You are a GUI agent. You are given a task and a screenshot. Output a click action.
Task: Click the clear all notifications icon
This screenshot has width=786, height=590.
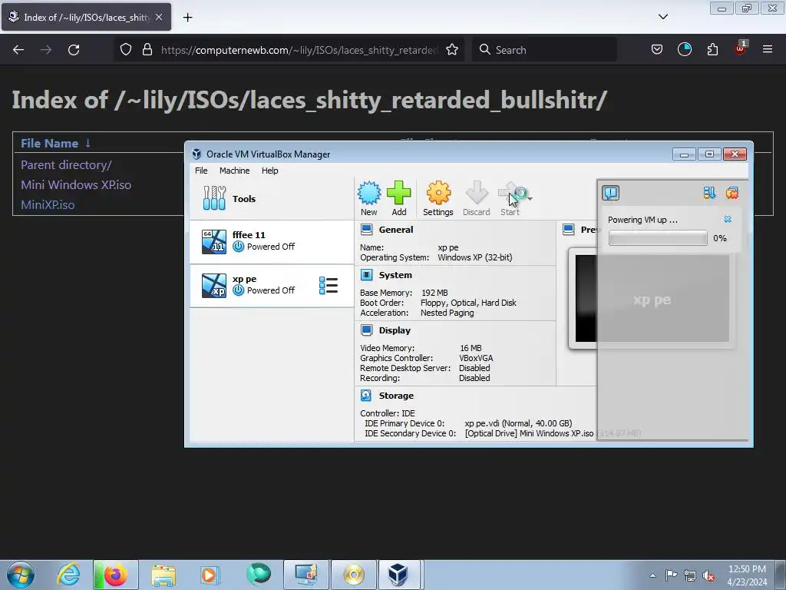click(732, 193)
